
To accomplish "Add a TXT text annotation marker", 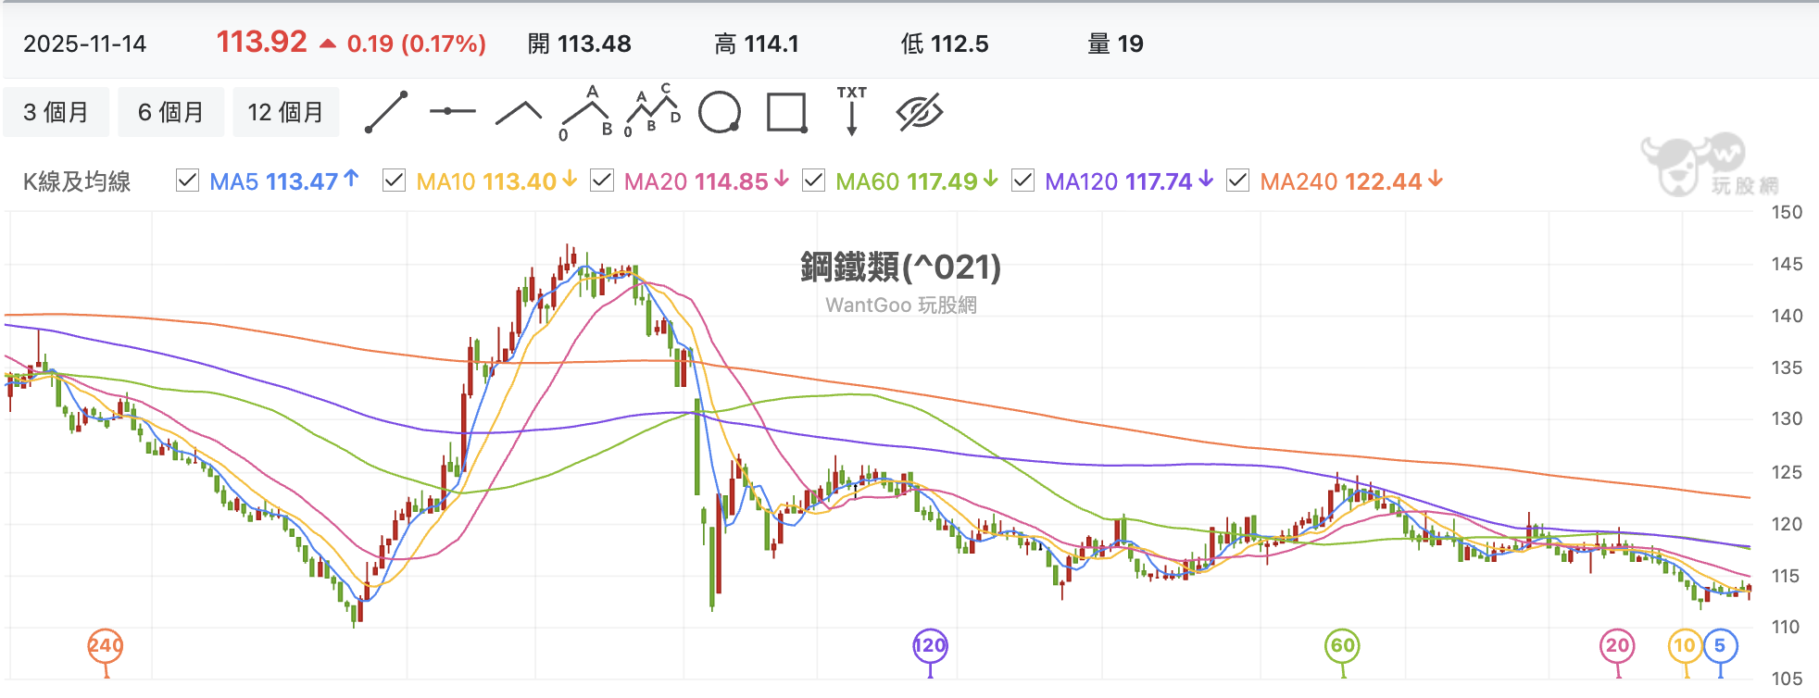I will tap(852, 111).
